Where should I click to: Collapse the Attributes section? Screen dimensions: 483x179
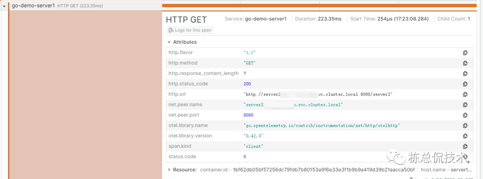pos(169,42)
